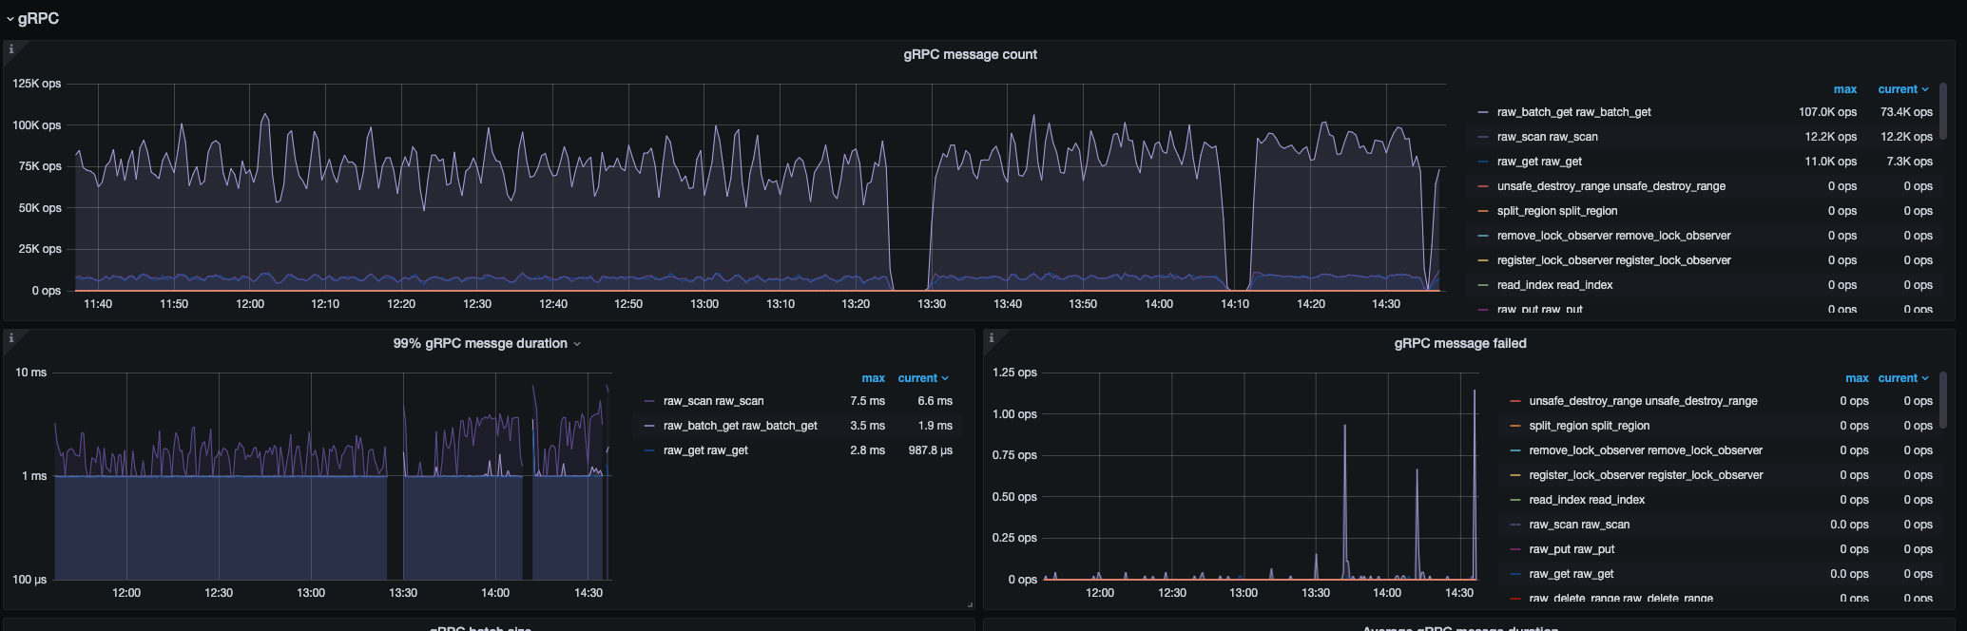The height and width of the screenshot is (631, 1967).
Task: Click raw_scan color line in message count legend
Action: point(1483,137)
